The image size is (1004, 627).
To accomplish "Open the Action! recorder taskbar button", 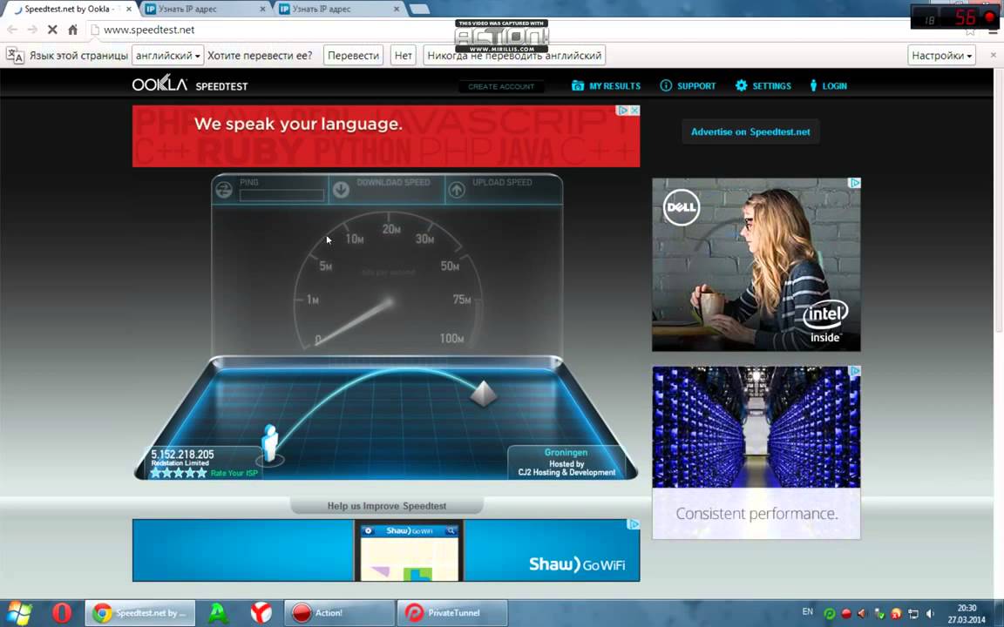I will (339, 613).
